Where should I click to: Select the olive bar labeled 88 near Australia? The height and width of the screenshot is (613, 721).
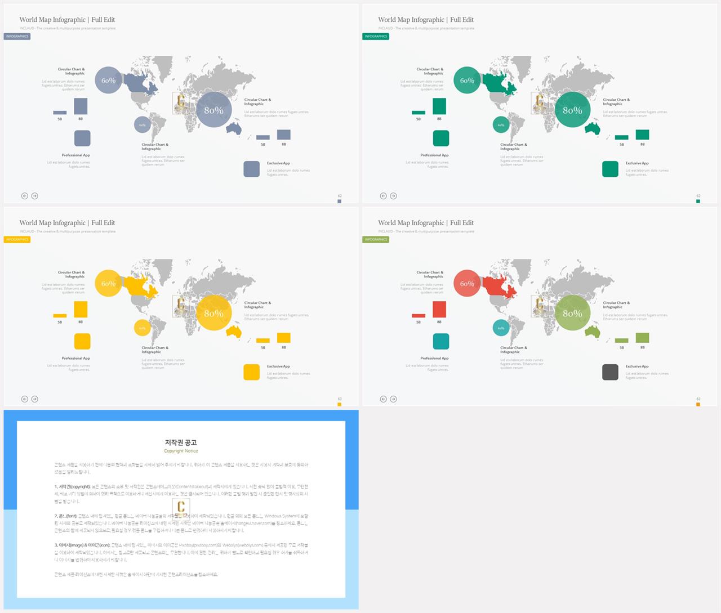click(x=642, y=338)
